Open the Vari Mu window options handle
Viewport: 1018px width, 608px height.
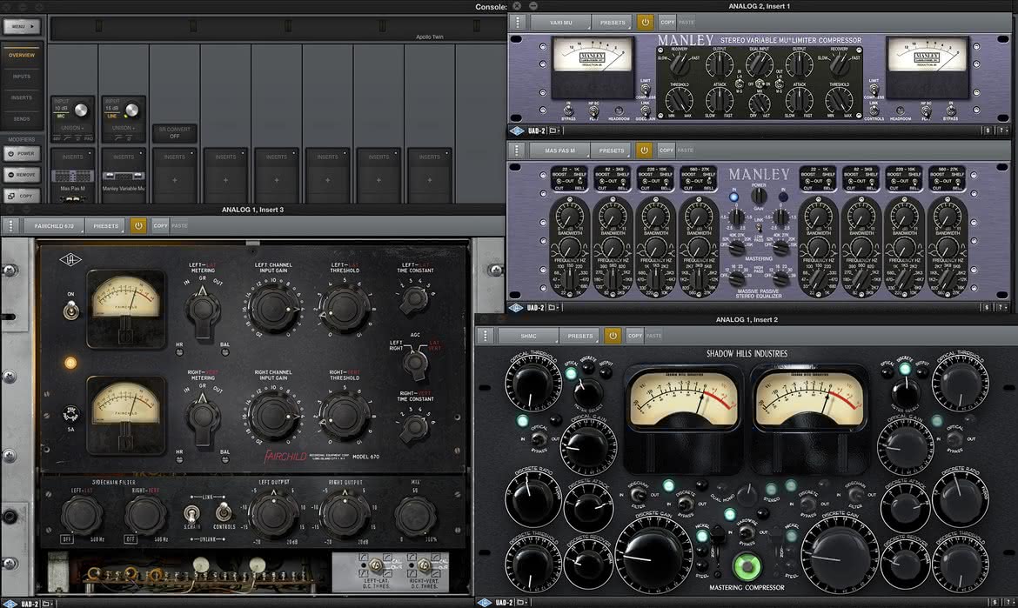coord(518,22)
